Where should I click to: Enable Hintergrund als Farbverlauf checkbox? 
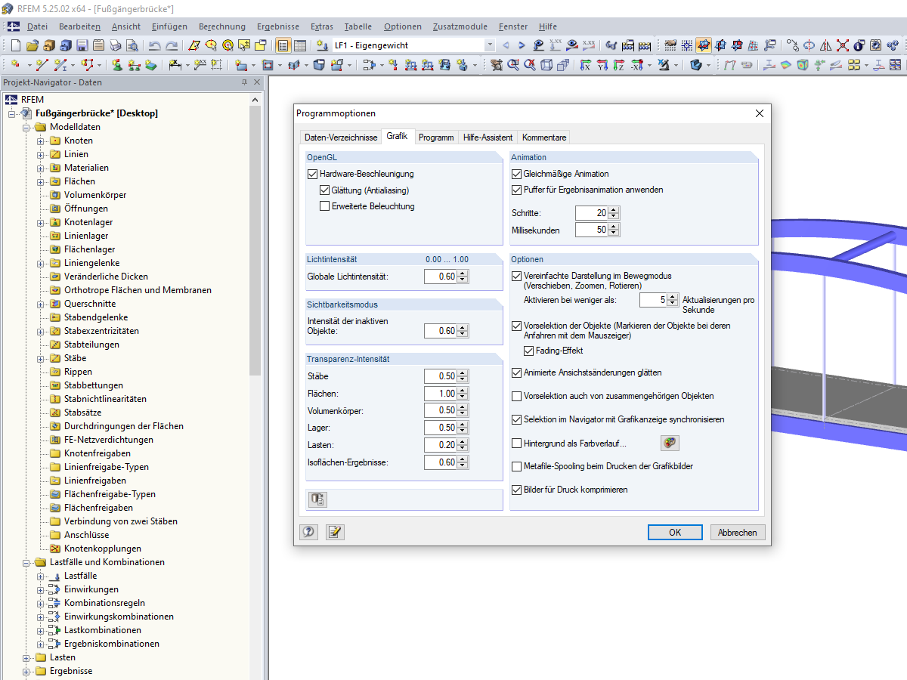point(517,444)
